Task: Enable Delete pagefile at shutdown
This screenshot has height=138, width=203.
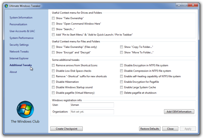Action: tap(121, 93)
